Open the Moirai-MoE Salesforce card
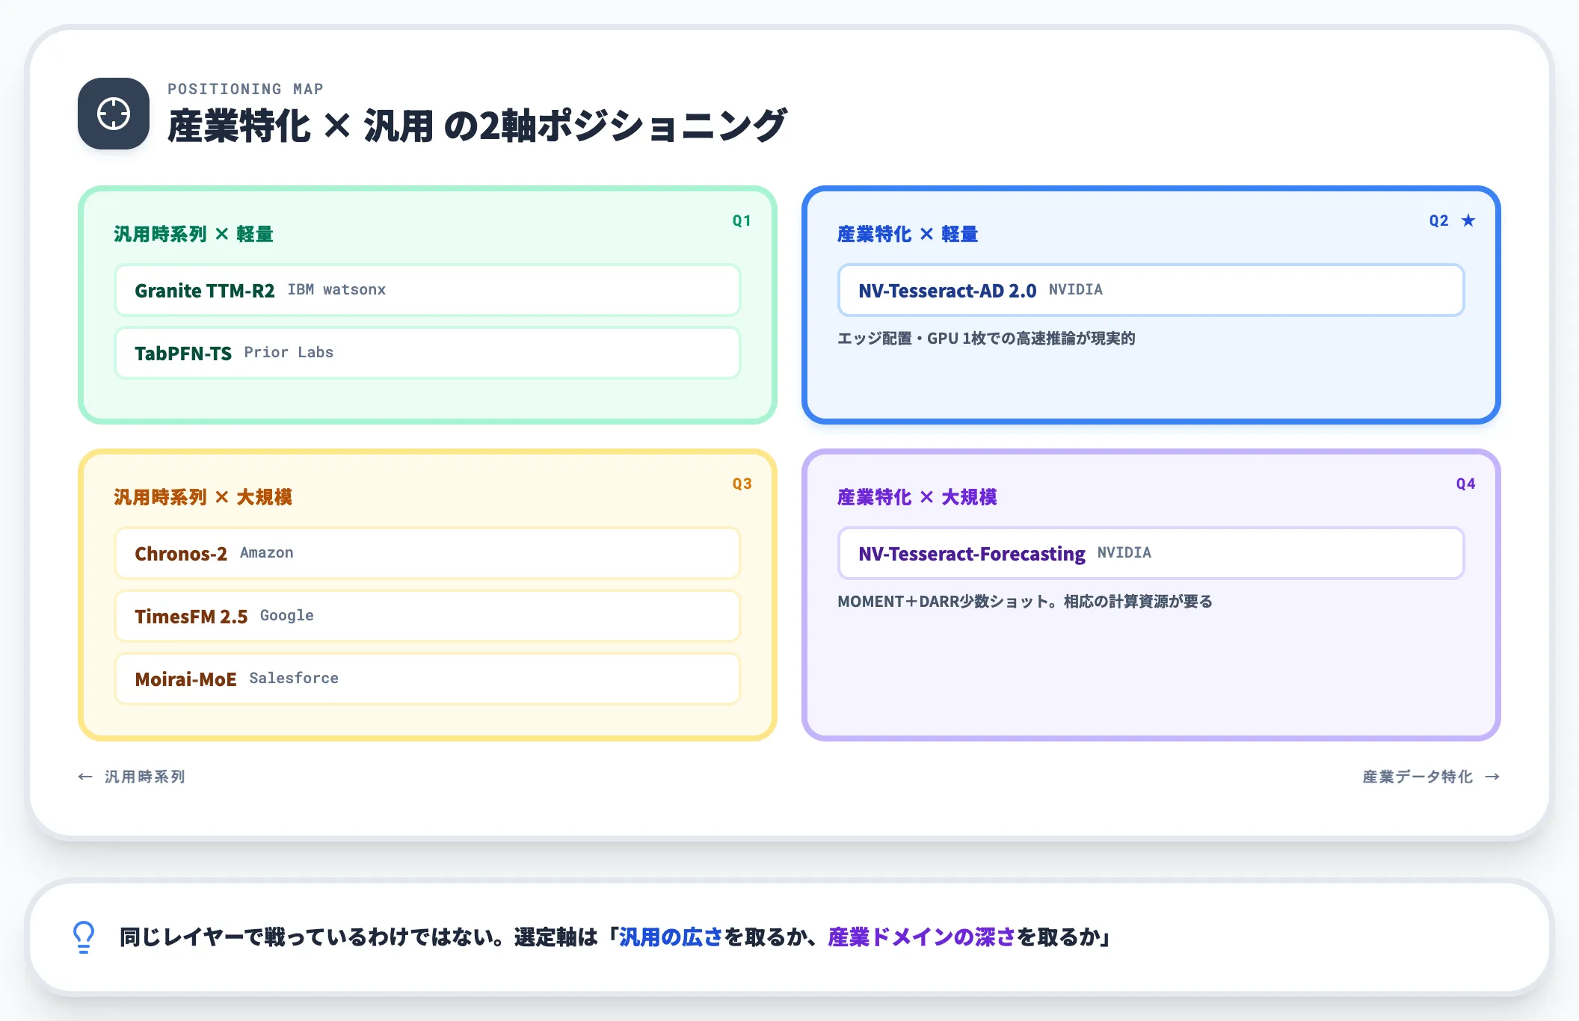The height and width of the screenshot is (1021, 1579). 428,679
